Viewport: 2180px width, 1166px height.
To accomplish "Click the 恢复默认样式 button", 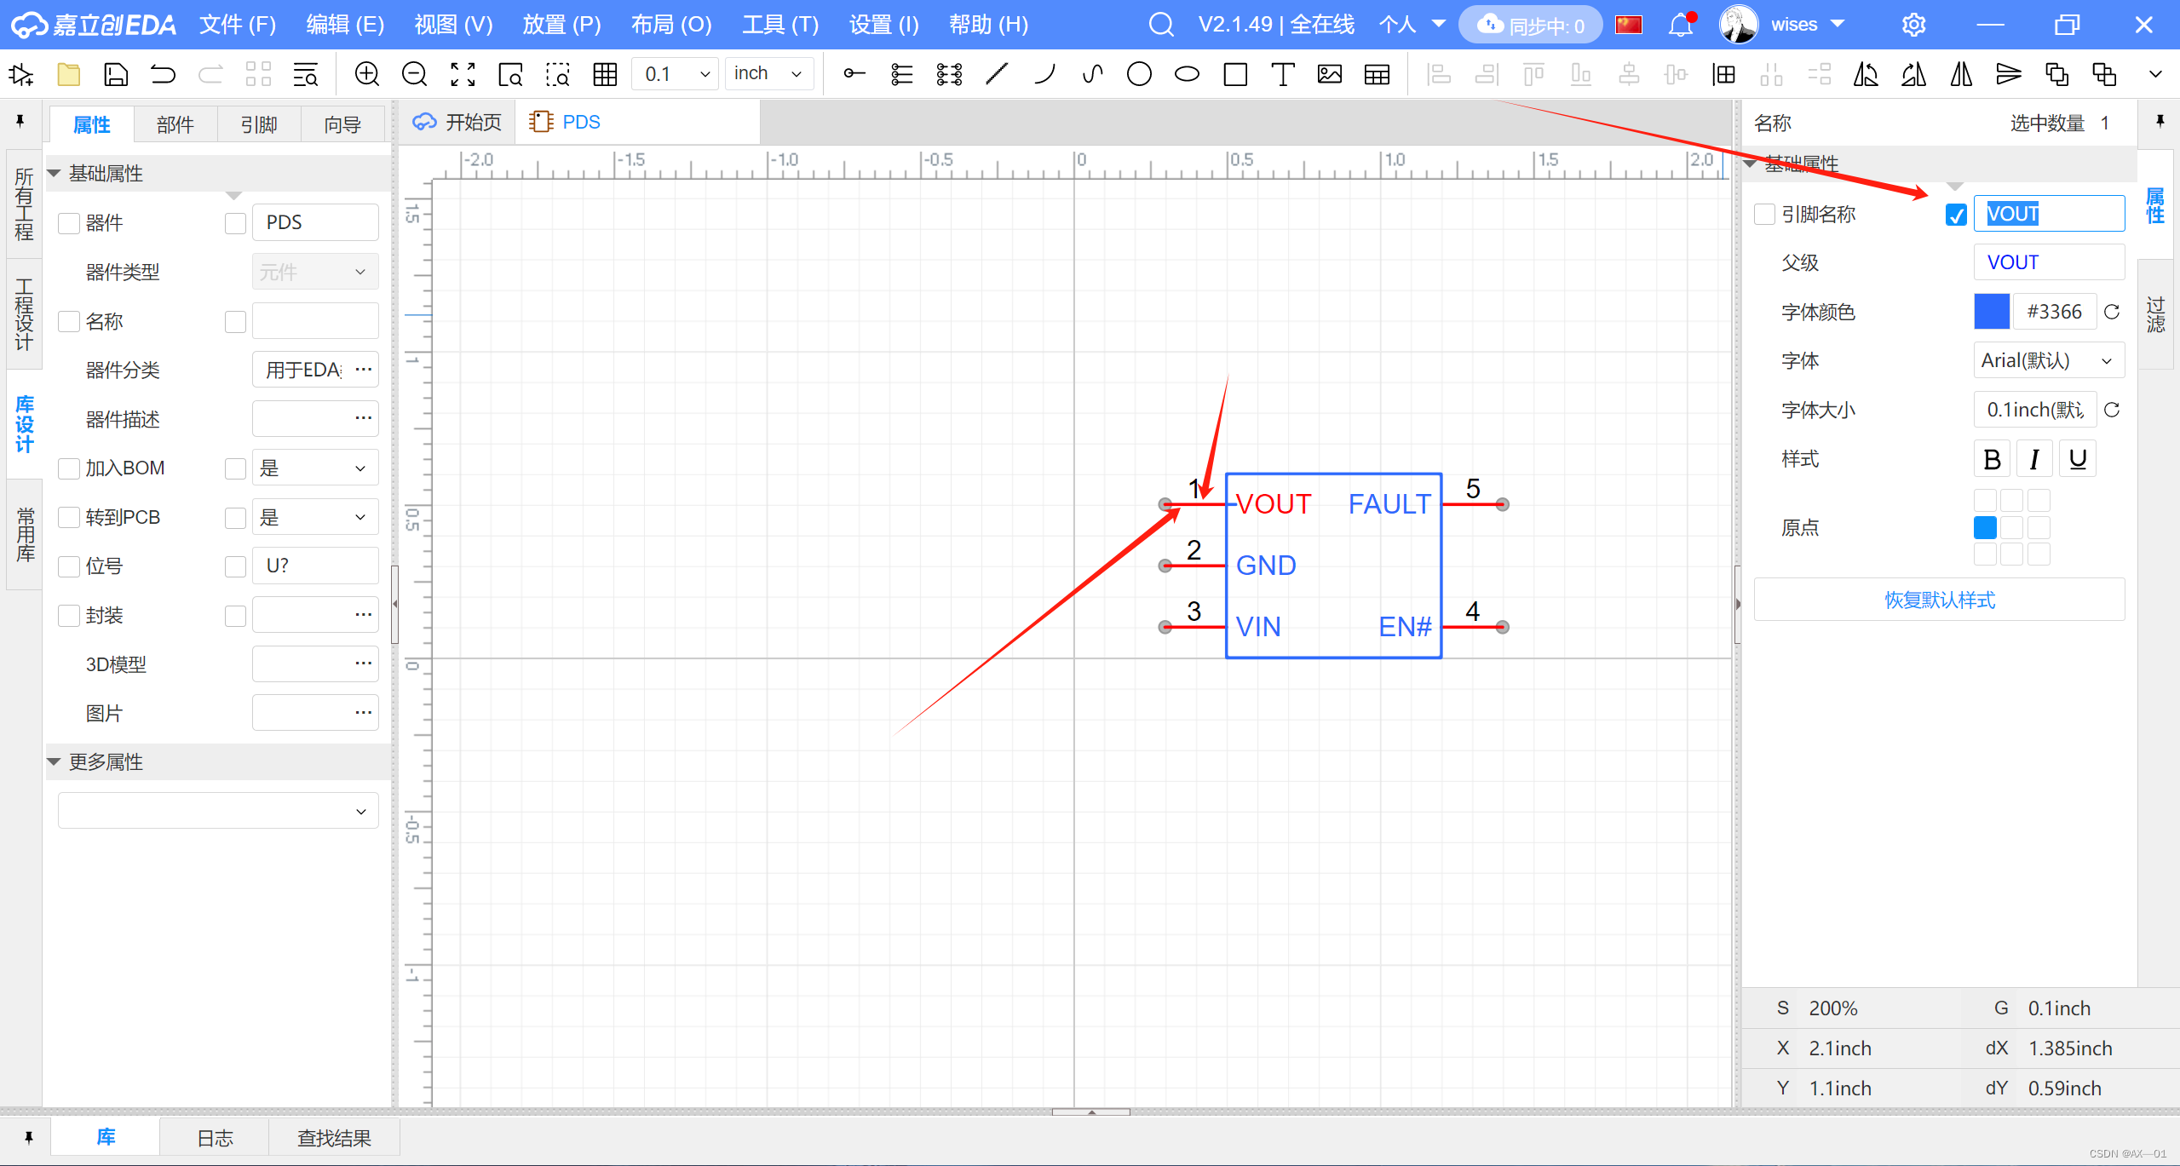I will [1939, 600].
